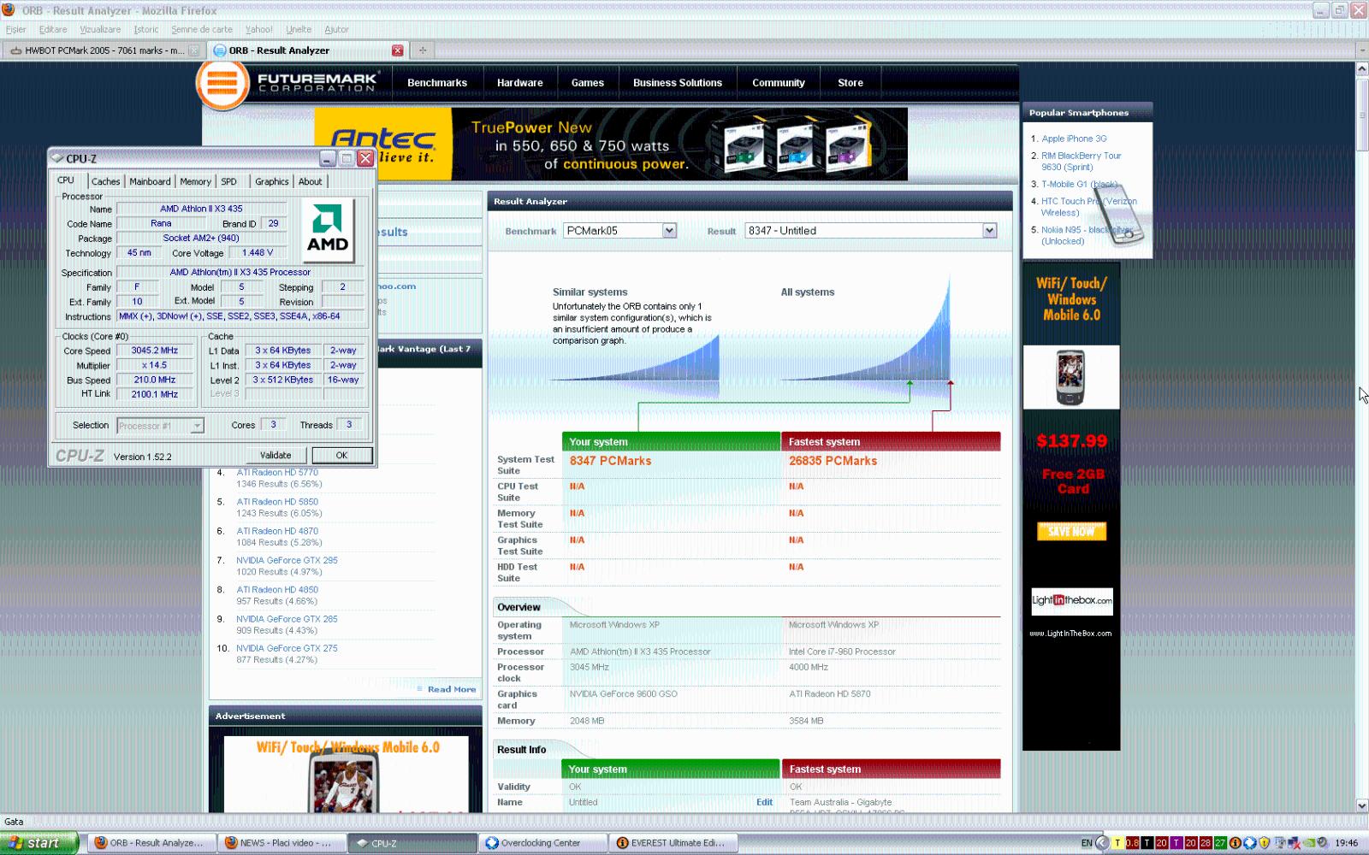Switch to the Graphics tab in CPU-Z
This screenshot has height=855, width=1369.
coord(271,181)
